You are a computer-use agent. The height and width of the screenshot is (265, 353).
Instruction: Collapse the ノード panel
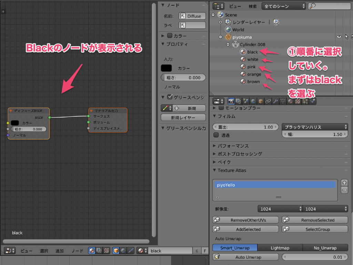point(163,5)
